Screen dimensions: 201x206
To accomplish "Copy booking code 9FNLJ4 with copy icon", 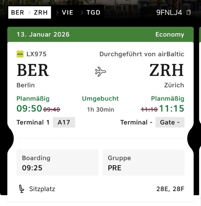I will pos(189,13).
